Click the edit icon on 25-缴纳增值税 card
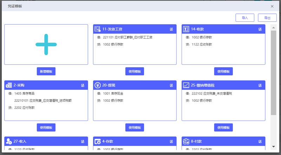 pos(260,85)
